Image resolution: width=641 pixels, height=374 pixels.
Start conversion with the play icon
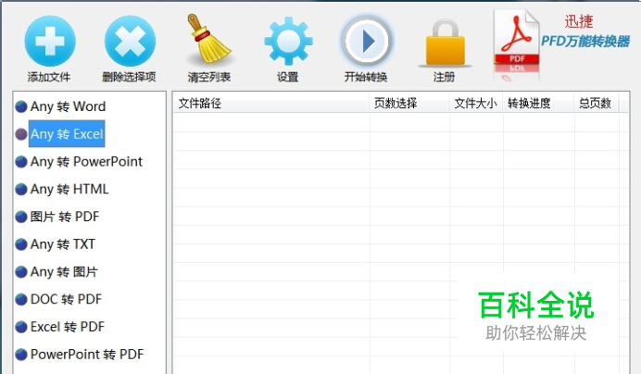(x=367, y=41)
